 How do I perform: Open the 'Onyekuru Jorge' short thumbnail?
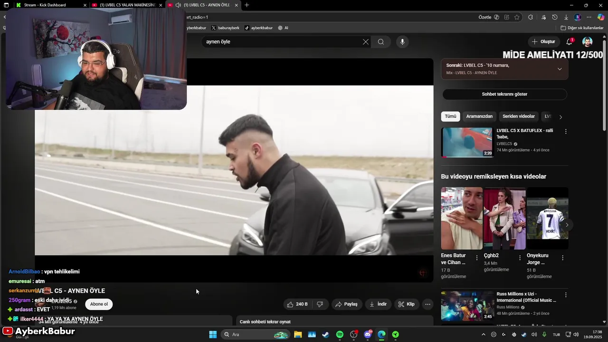[547, 218]
